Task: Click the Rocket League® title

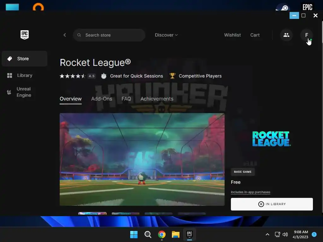Action: coord(95,63)
